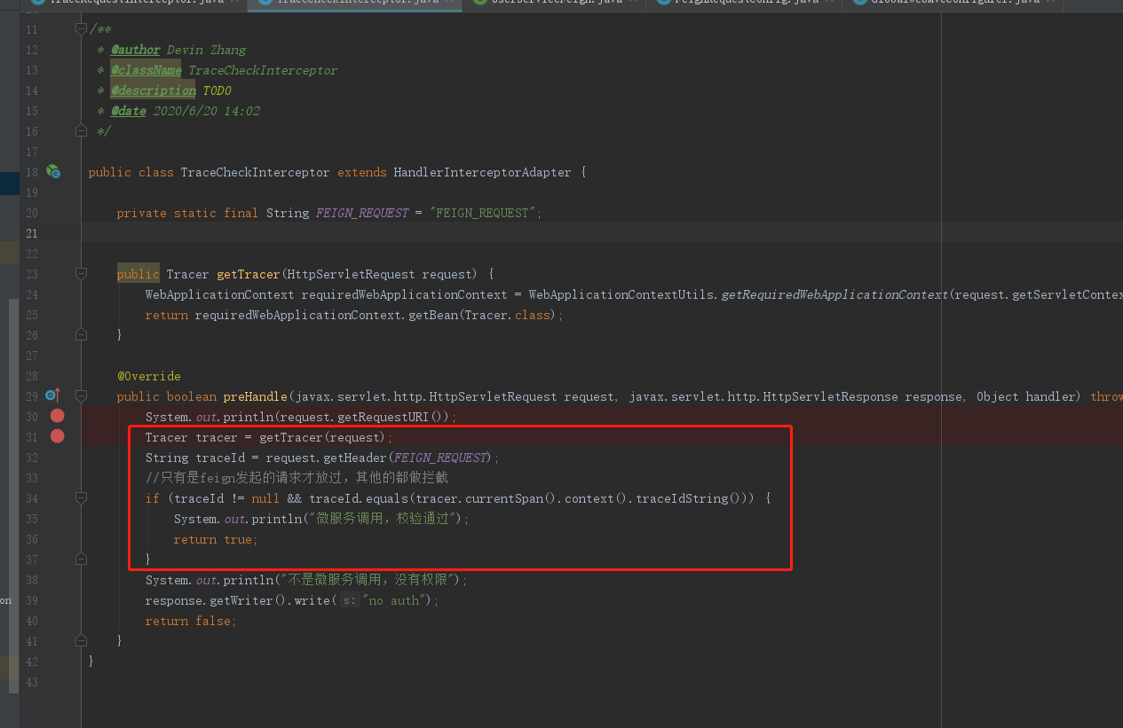Collapse the if block at line 34

[81, 498]
